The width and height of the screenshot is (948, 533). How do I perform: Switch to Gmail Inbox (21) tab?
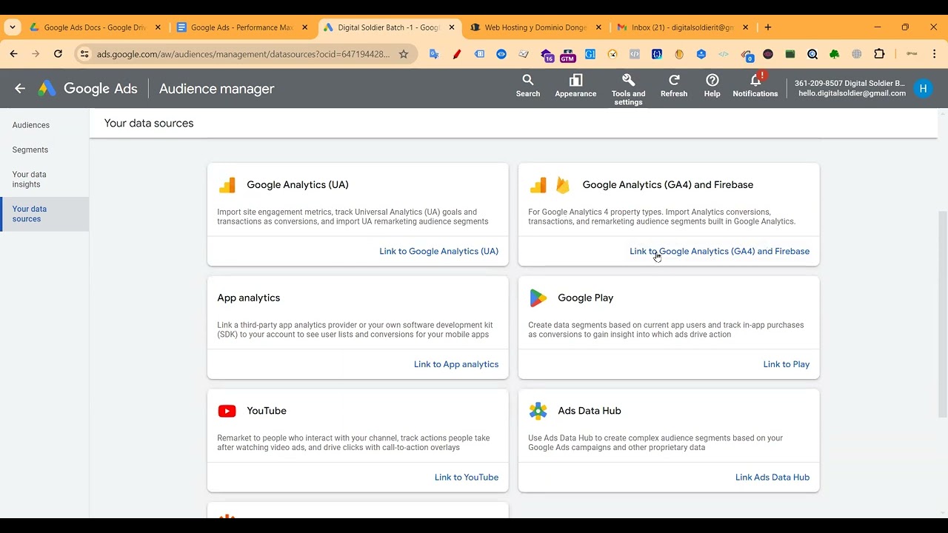pyautogui.click(x=682, y=27)
